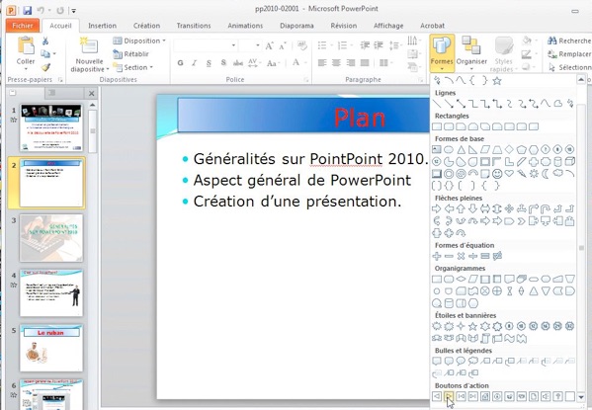
Task: Toggle underline (S) formatting
Action: (209, 63)
